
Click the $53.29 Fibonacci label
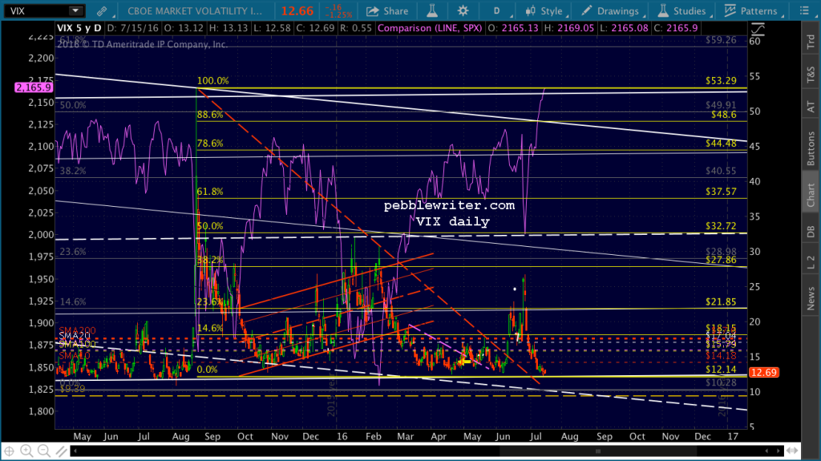[x=721, y=81]
